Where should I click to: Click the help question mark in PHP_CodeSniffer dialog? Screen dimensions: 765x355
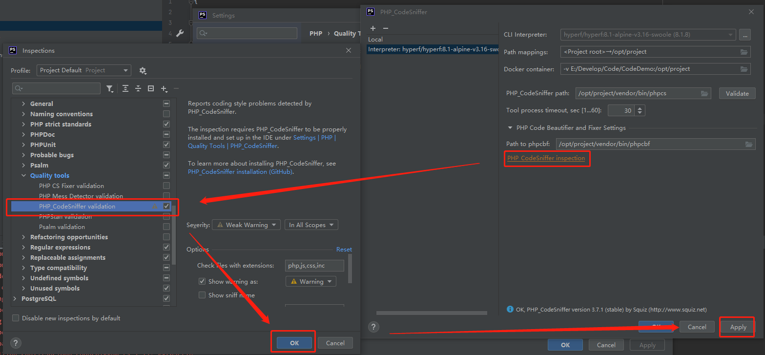[373, 327]
